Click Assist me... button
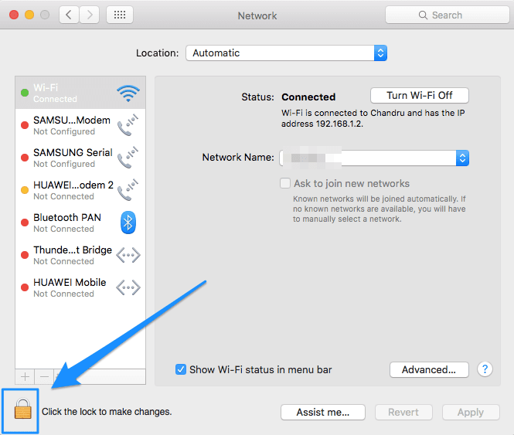The height and width of the screenshot is (435, 514). 323,412
